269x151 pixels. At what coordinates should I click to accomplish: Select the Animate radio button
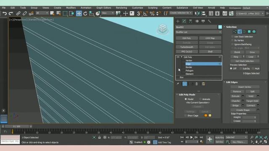coord(200,99)
